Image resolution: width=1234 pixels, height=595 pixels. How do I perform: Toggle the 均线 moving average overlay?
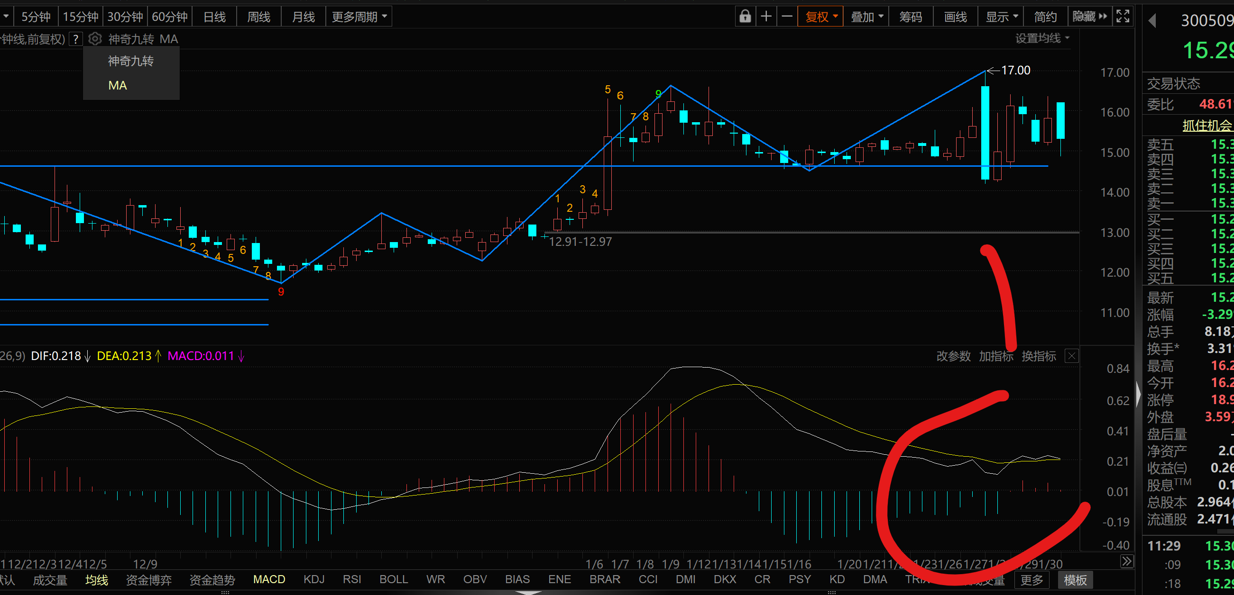point(96,580)
